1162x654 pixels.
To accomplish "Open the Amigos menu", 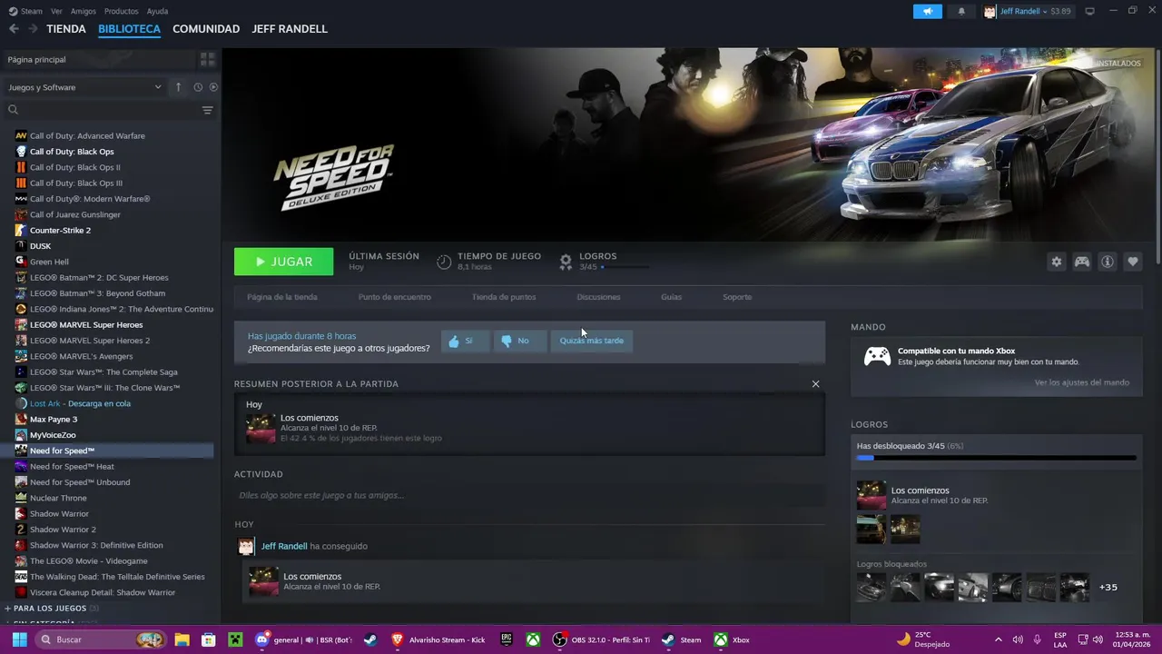I will tap(84, 12).
